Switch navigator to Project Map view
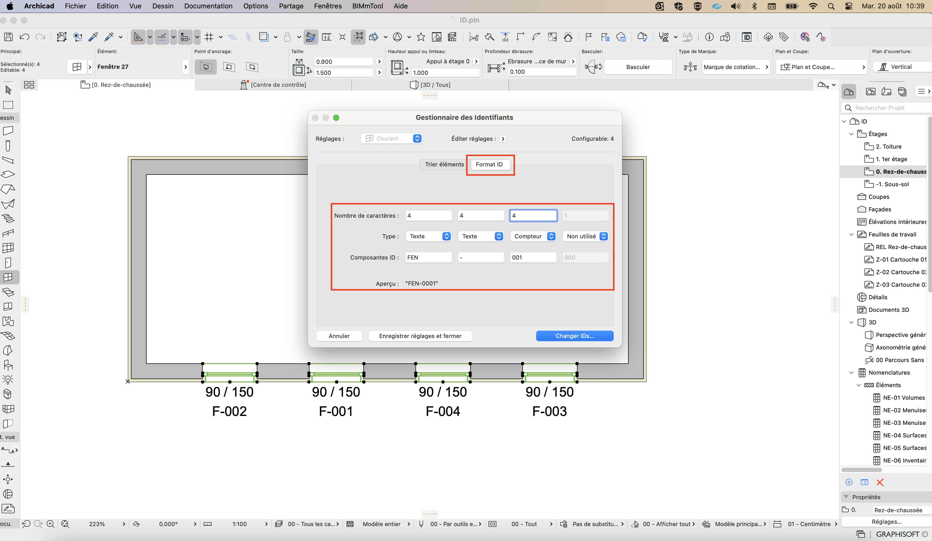This screenshot has height=541, width=932. (849, 92)
